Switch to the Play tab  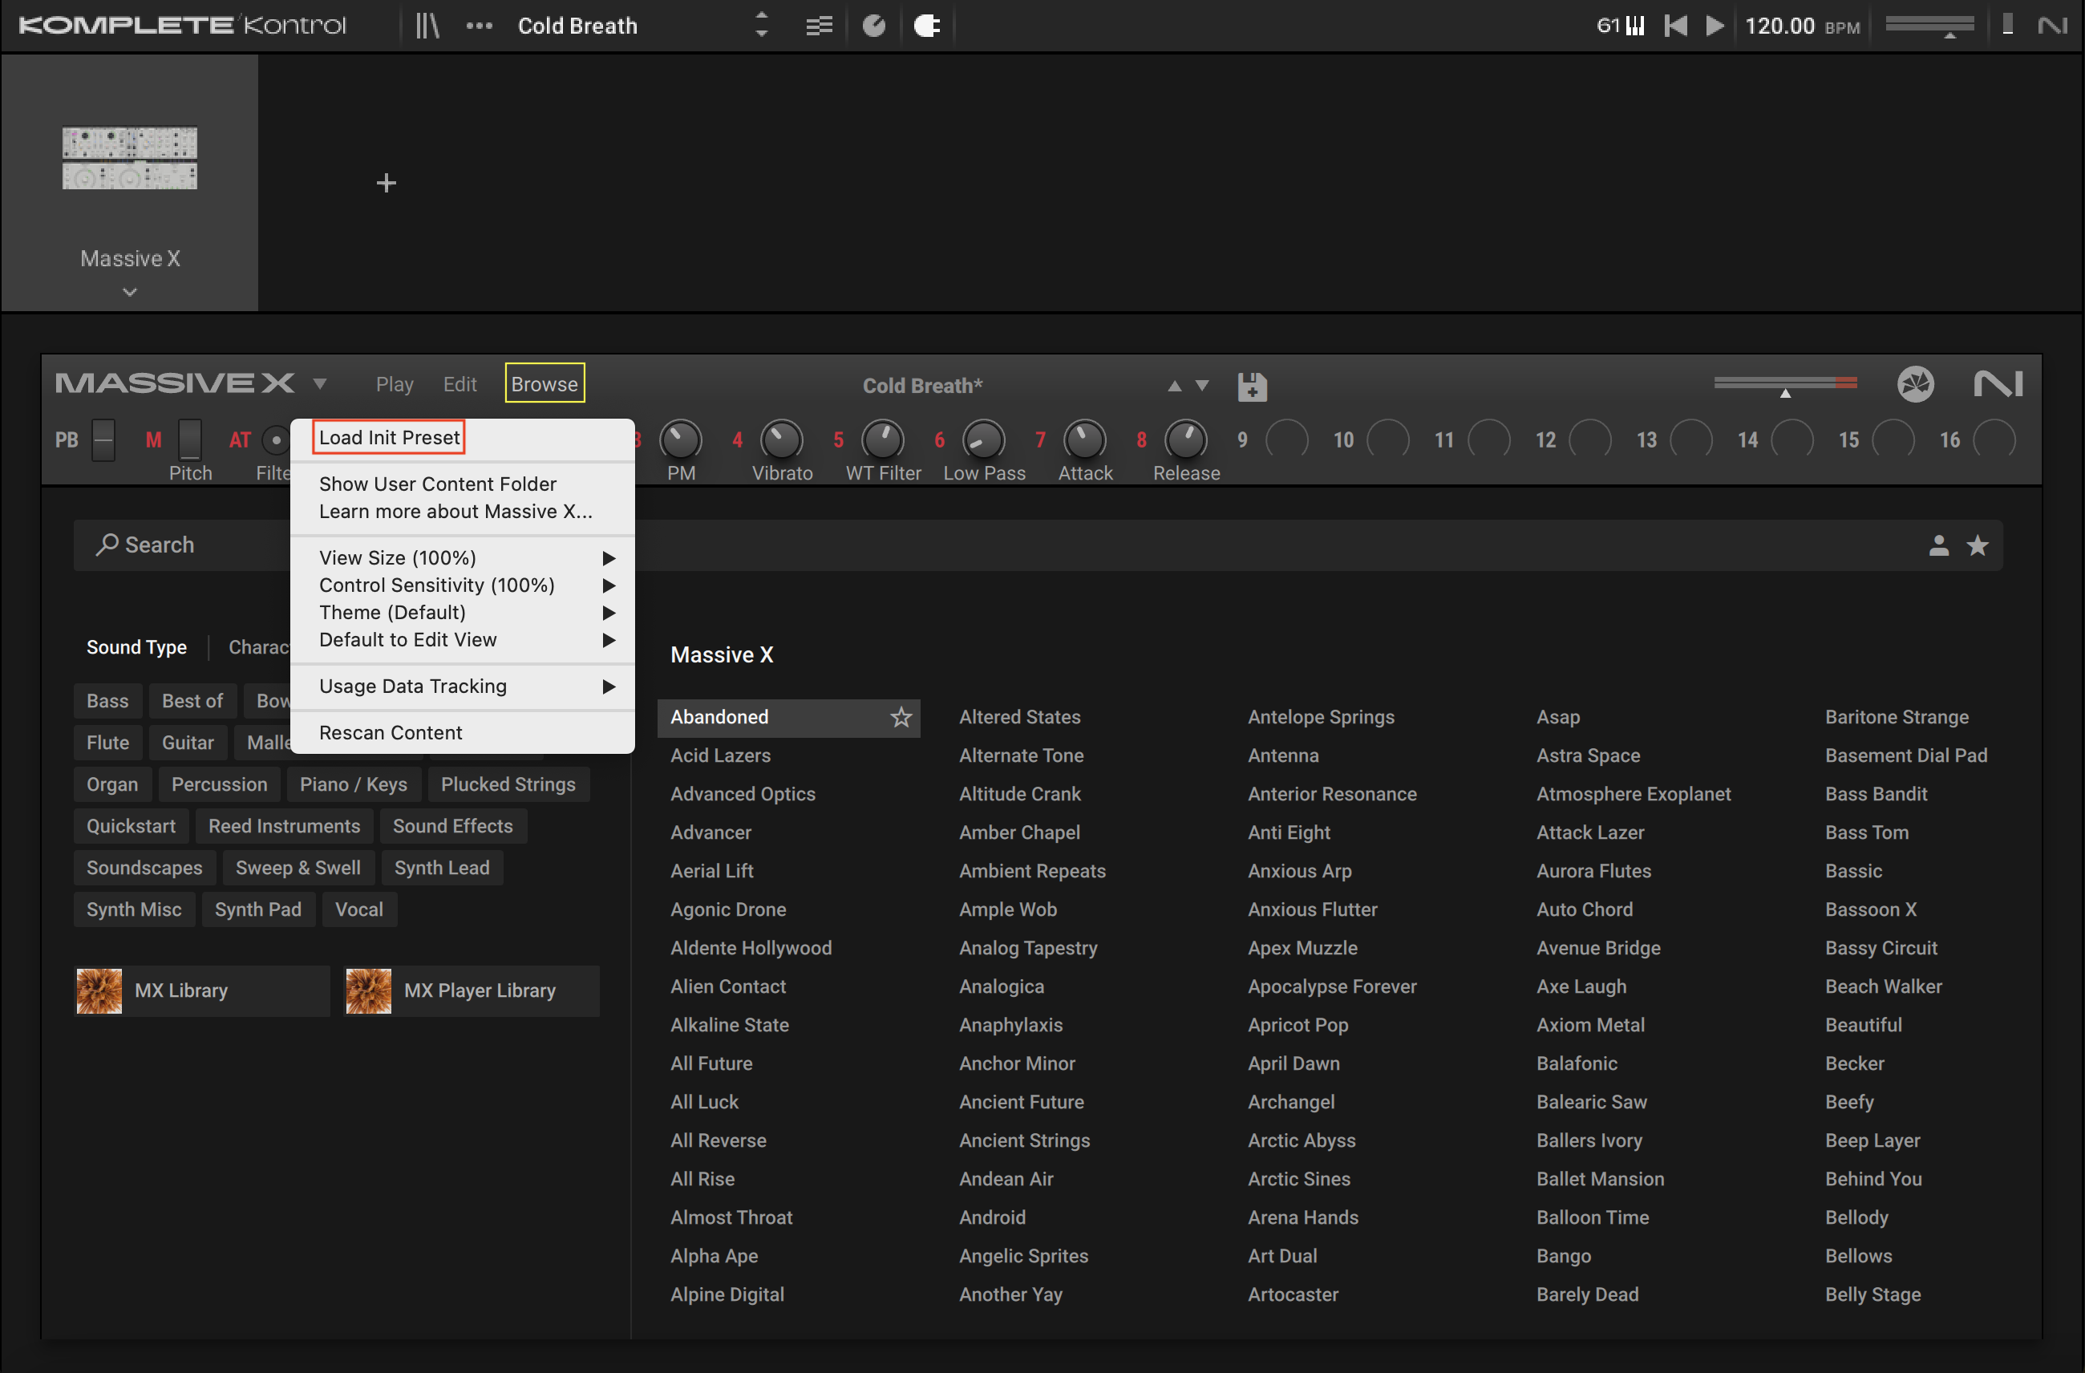(395, 384)
